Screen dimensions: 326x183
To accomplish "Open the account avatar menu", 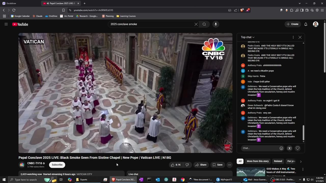I will click(316, 24).
